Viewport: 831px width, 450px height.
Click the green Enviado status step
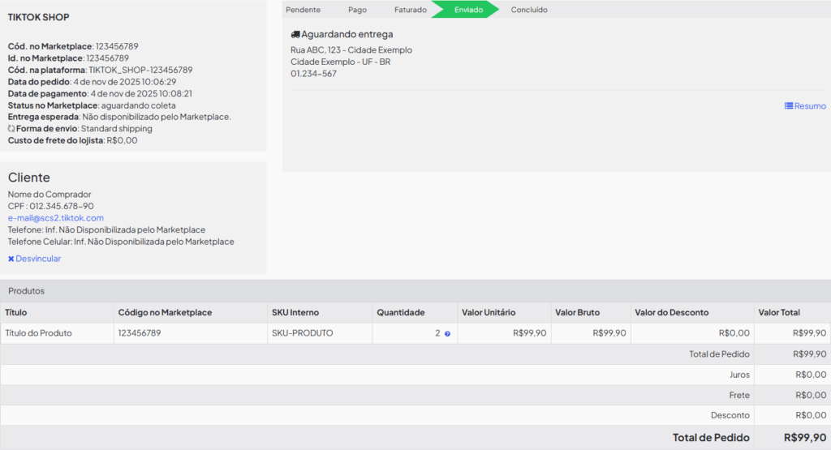468,10
